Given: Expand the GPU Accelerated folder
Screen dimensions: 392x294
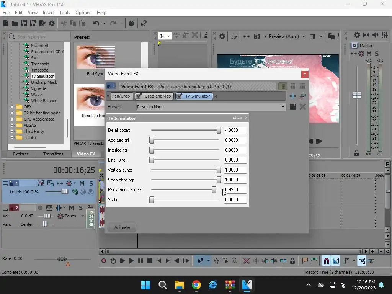Looking at the screenshot, I should tap(12, 119).
